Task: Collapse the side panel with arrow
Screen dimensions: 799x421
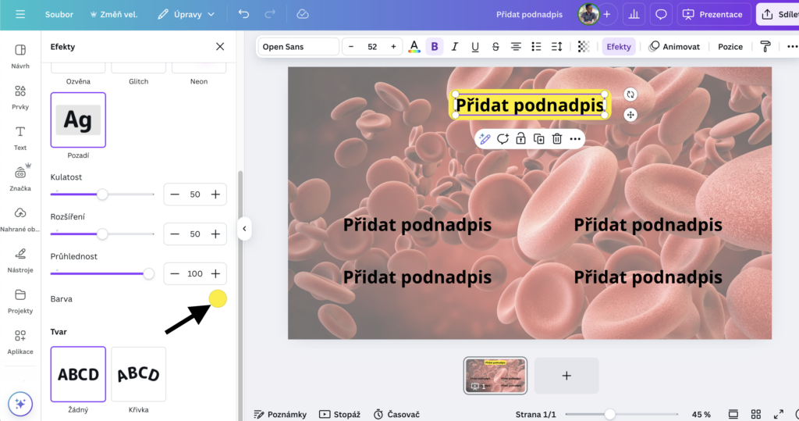Action: pyautogui.click(x=244, y=229)
